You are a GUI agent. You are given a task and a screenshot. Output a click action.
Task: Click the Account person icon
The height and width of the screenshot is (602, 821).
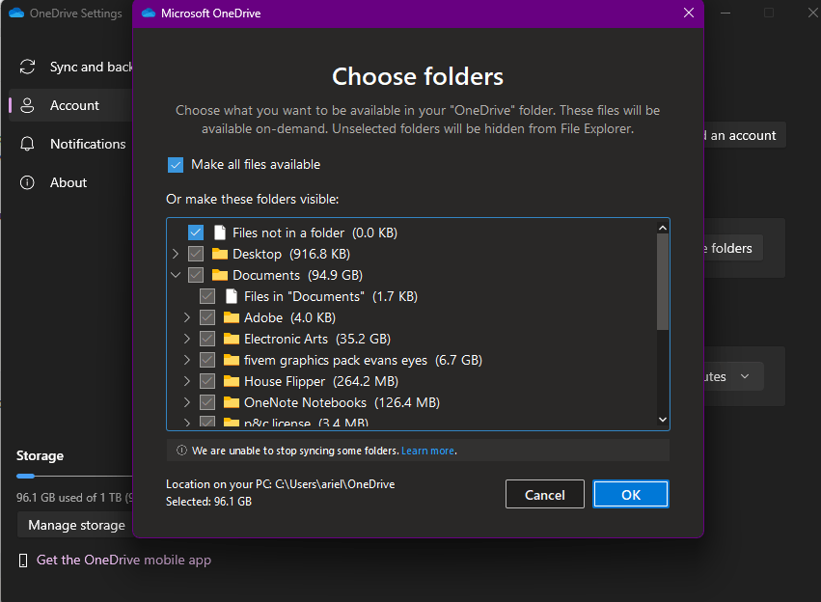pos(27,105)
